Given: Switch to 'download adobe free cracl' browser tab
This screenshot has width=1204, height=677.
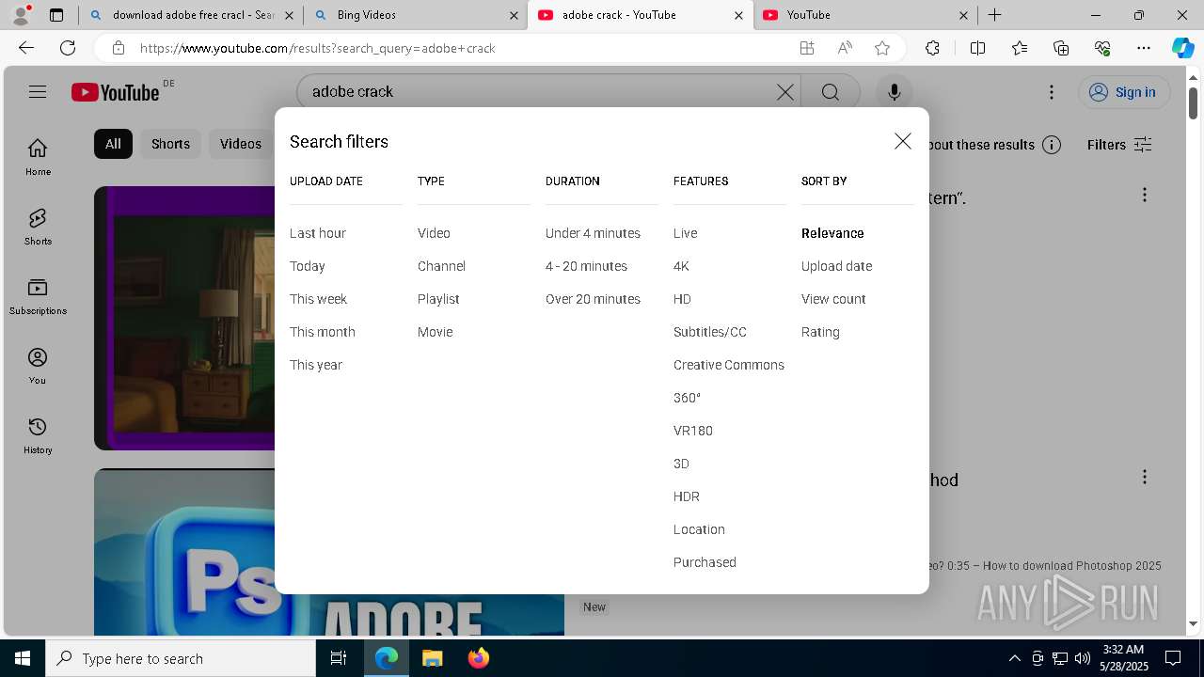Looking at the screenshot, I should [191, 15].
